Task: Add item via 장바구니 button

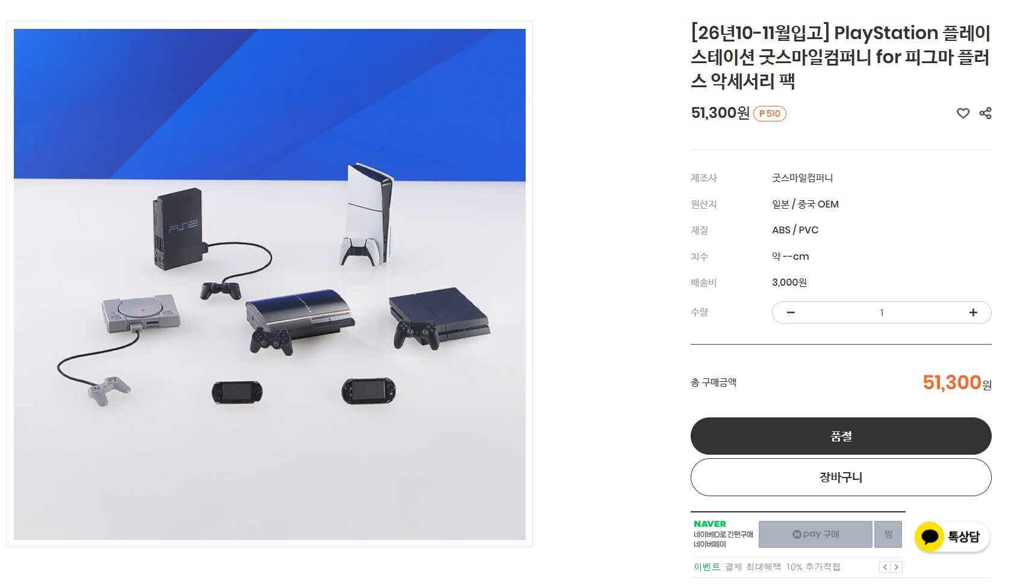Action: (841, 478)
